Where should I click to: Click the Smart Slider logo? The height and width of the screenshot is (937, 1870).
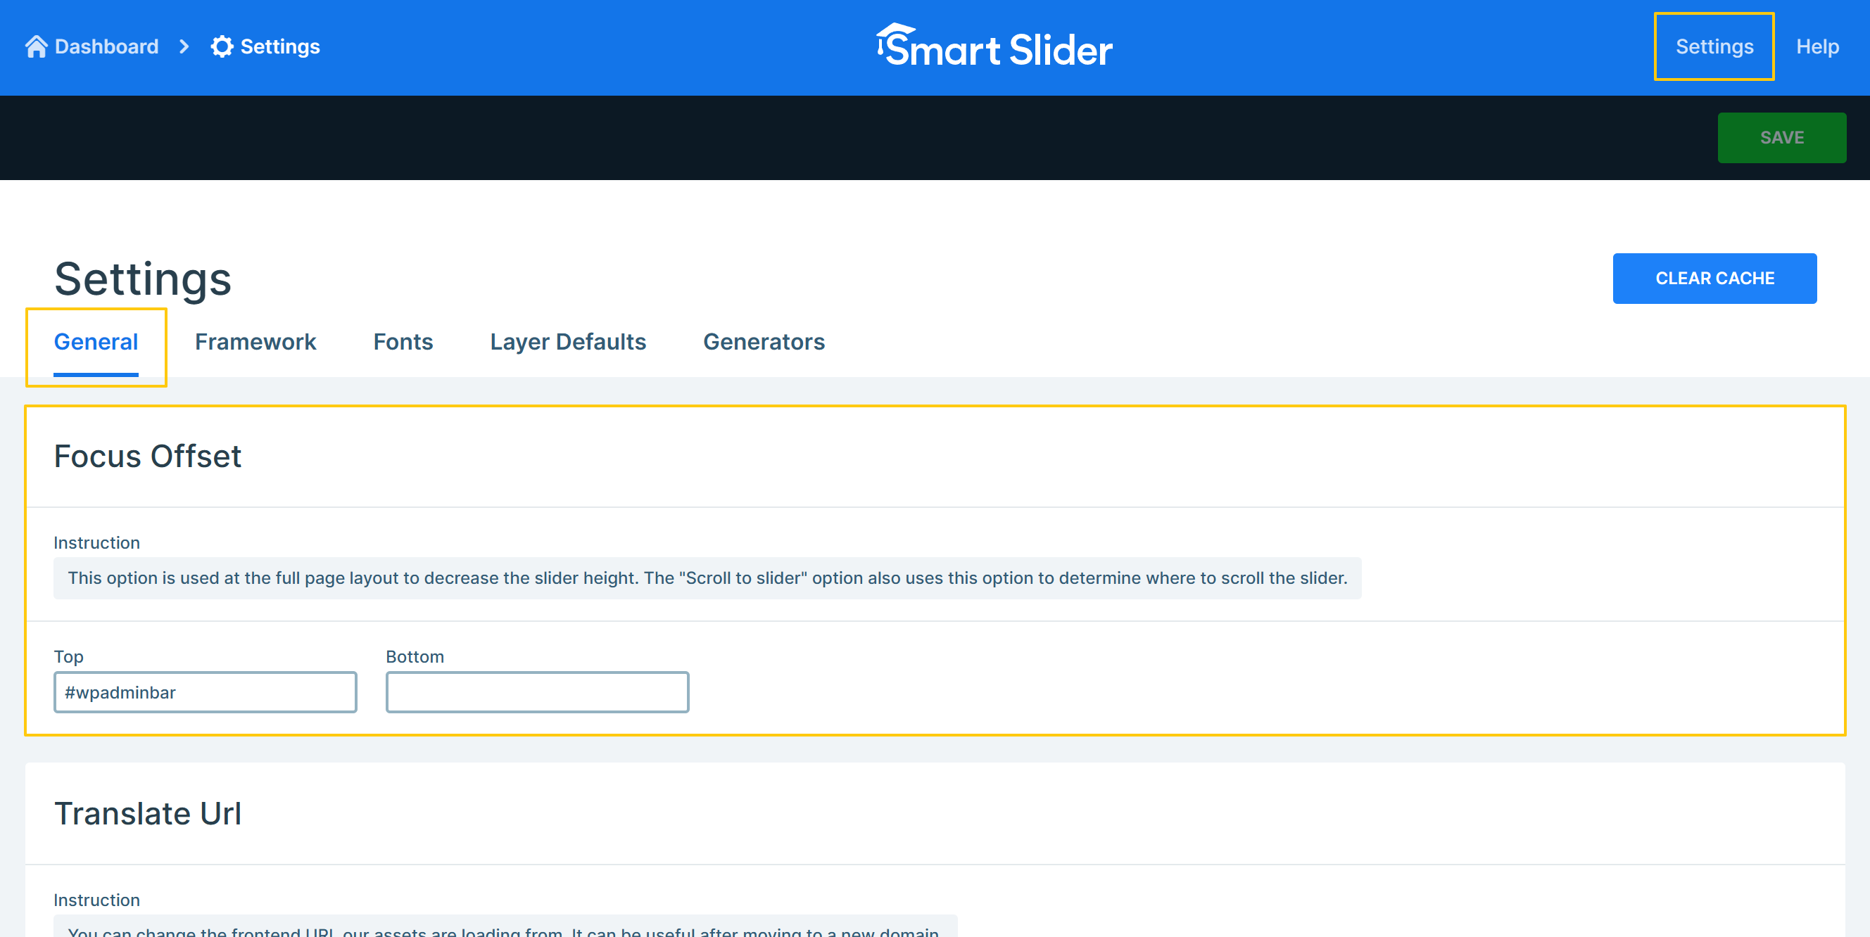994,46
